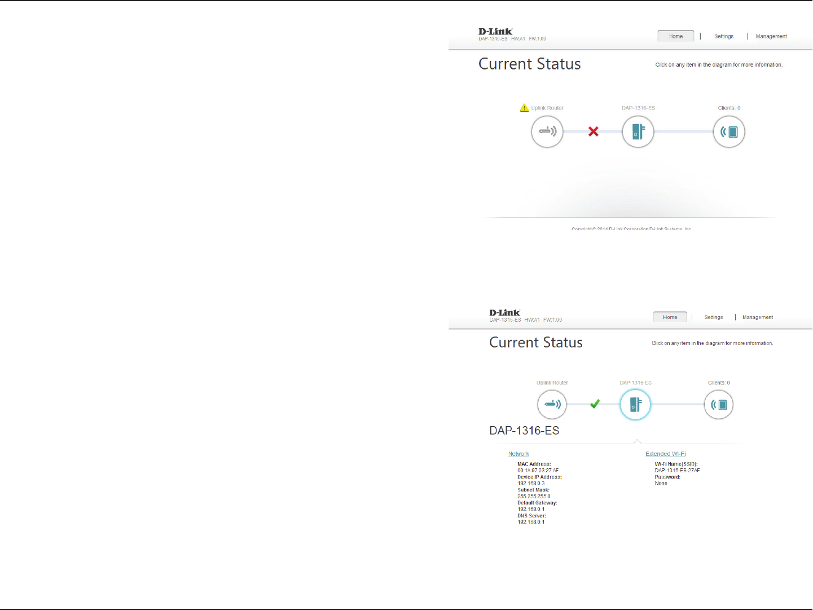Click the Clients device icon in the lower screenshot
This screenshot has height=610, width=813.
(x=719, y=405)
